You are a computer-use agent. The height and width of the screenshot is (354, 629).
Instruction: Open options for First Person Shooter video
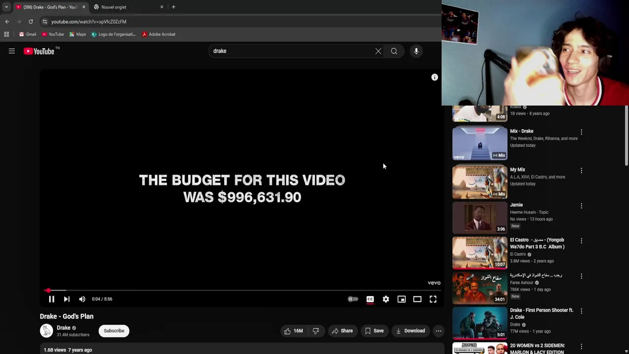tap(581, 311)
